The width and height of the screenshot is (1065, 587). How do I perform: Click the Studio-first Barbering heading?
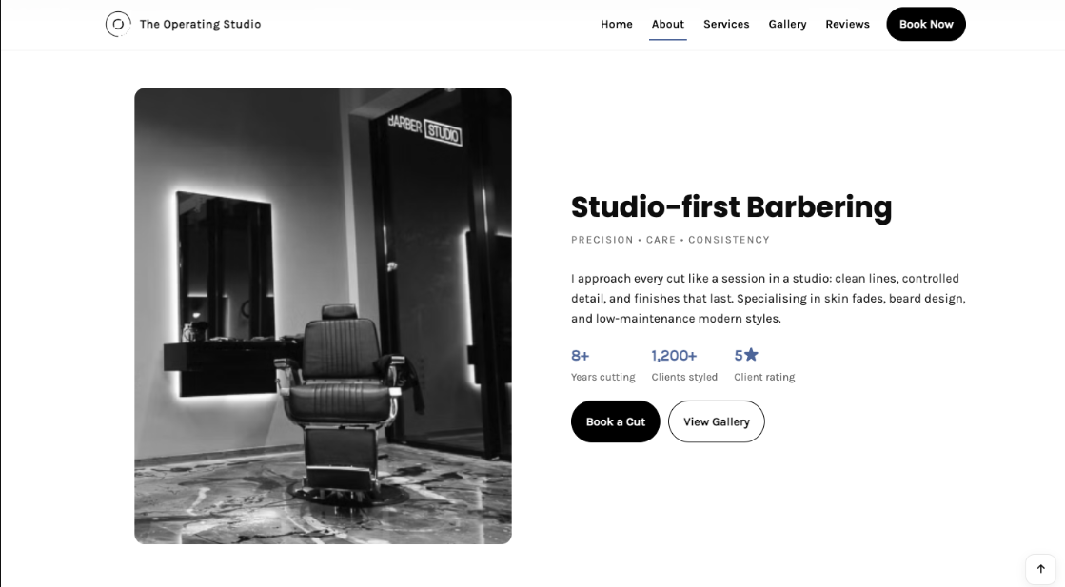732,207
